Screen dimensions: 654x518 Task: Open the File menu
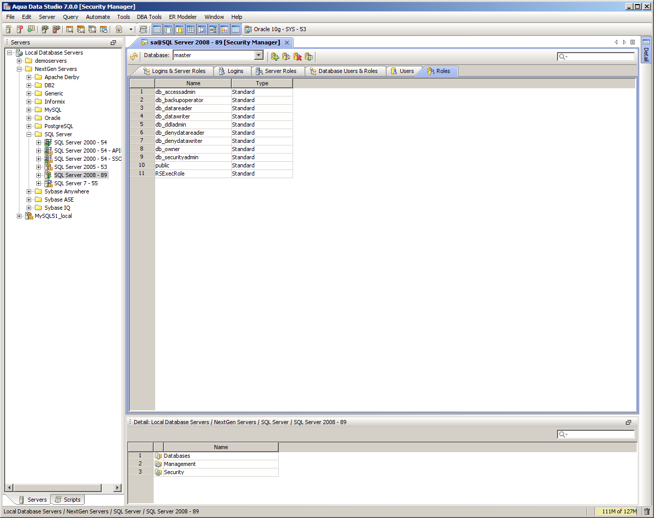(10, 17)
